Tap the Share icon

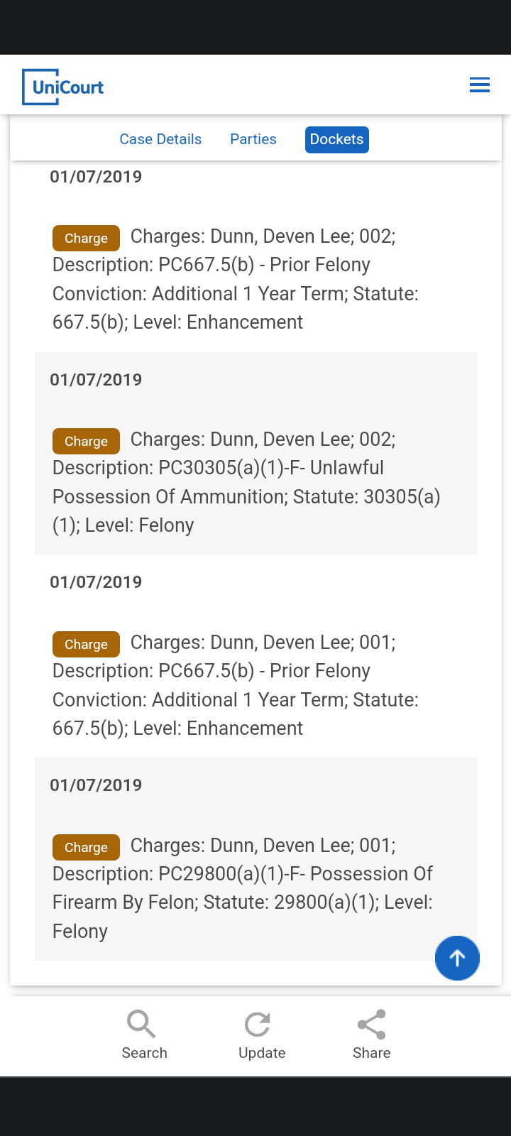coord(371,1025)
